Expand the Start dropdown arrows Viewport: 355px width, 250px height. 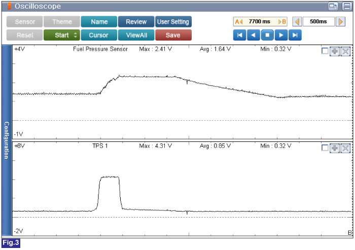[x=76, y=35]
